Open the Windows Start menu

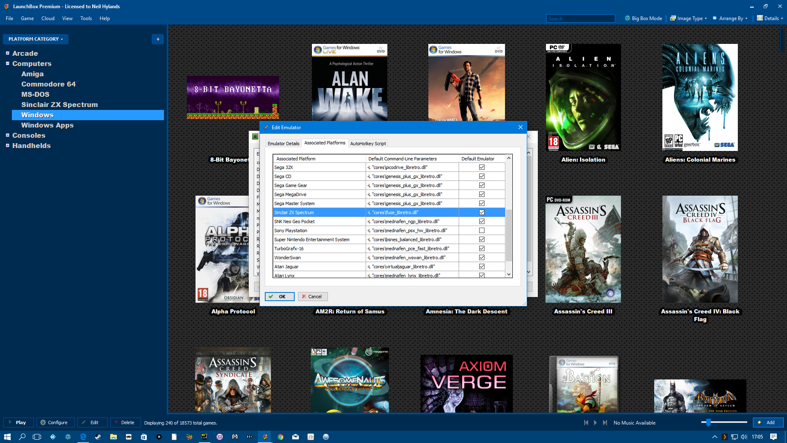click(7, 437)
